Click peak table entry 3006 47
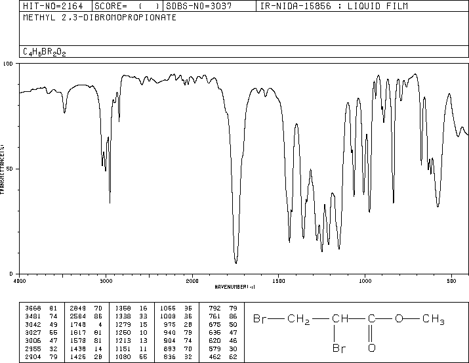Image resolution: width=469 pixels, height=363 pixels. 41,341
